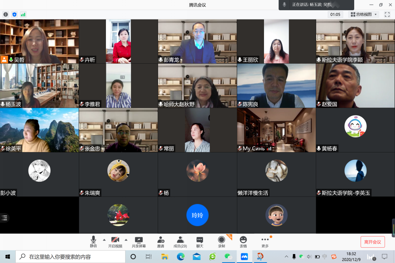Screen dimensions: 395x263
Task: Start recording with the 录制 button
Action: [222, 242]
